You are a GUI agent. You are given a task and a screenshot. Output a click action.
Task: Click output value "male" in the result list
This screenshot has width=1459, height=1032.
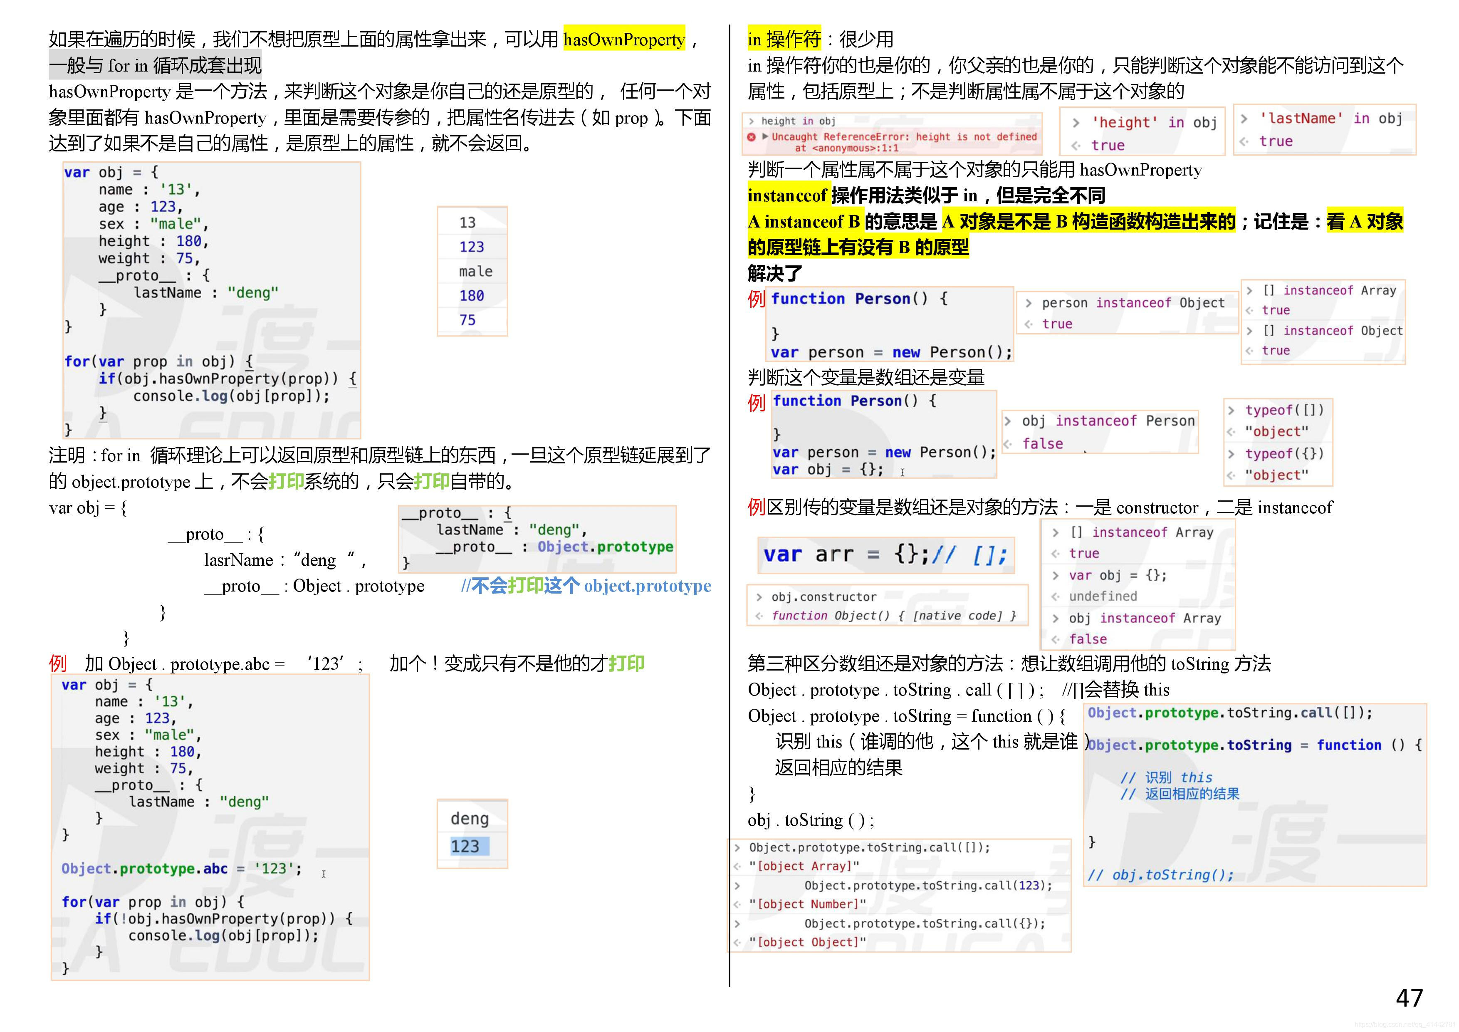pos(476,271)
